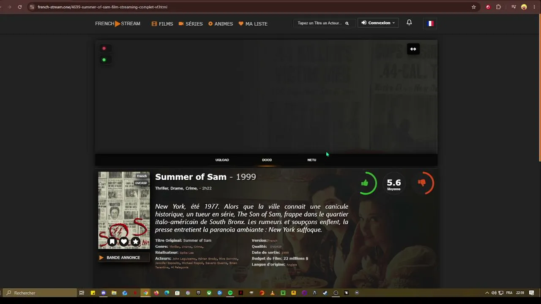Open Task View on the taskbar
The width and height of the screenshot is (541, 304).
click(x=82, y=293)
